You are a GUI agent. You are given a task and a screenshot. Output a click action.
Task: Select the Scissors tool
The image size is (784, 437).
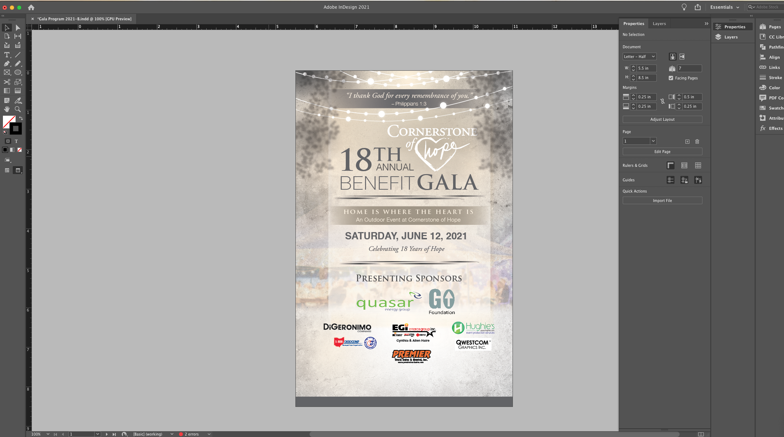coord(7,82)
